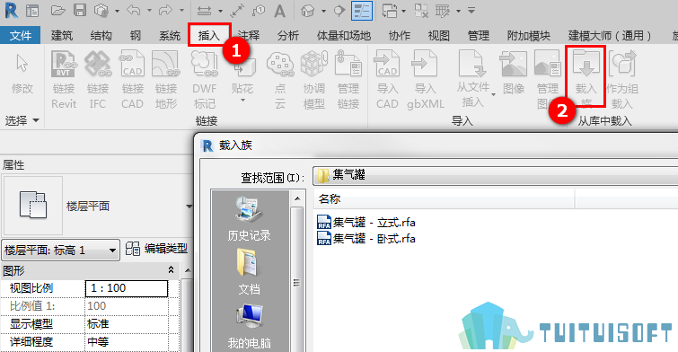
Task: Switch to the 建筑 ribbon tab
Action: click(62, 35)
